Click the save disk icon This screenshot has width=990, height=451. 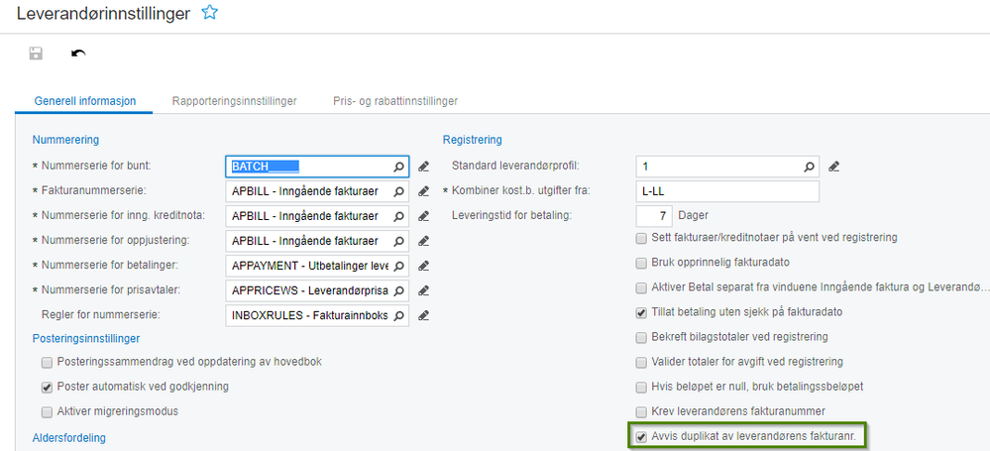36,54
